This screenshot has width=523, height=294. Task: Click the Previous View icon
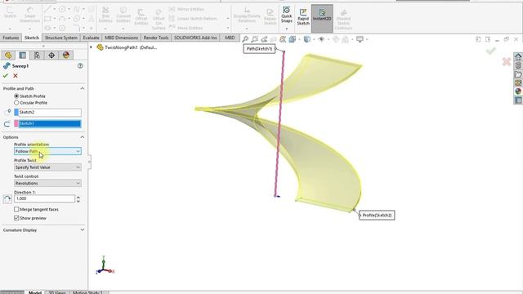pyautogui.click(x=264, y=40)
